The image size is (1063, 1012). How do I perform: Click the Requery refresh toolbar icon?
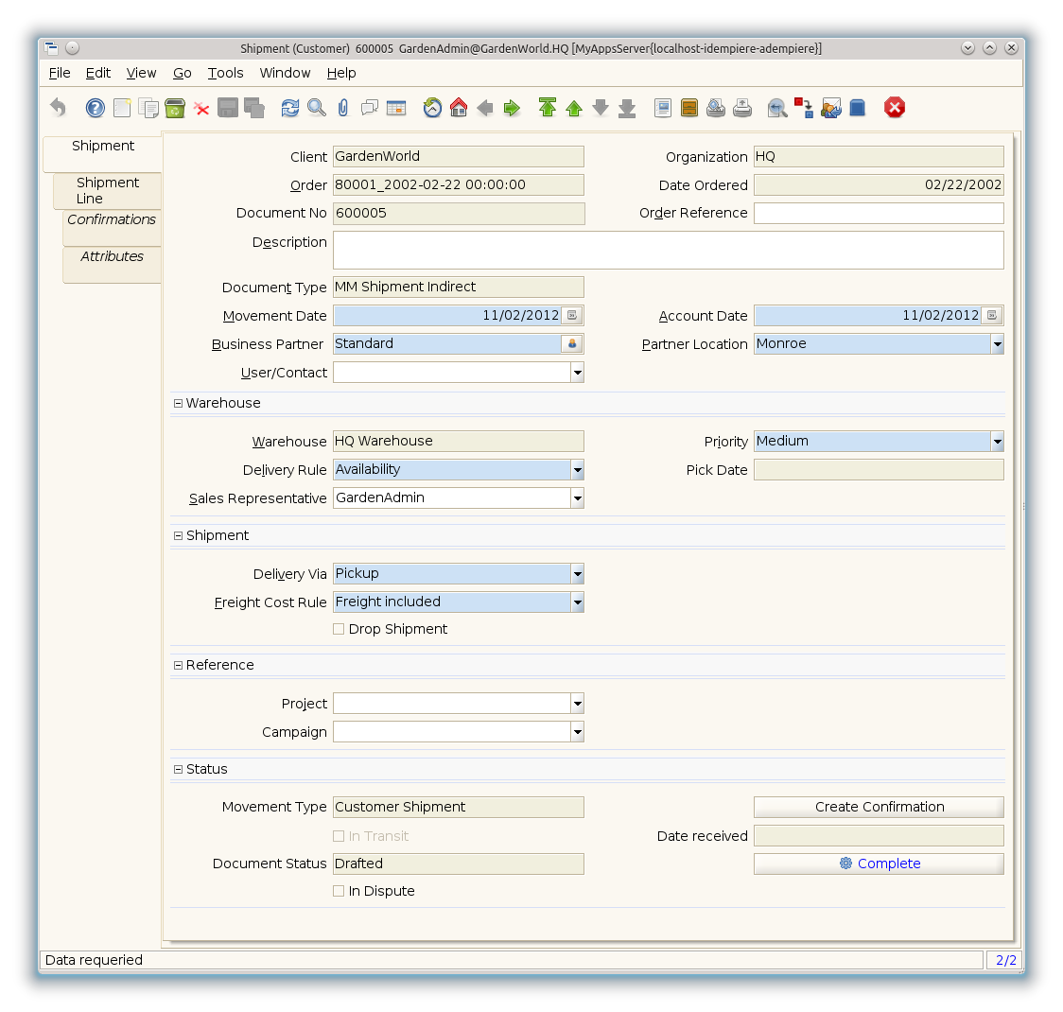click(x=290, y=108)
